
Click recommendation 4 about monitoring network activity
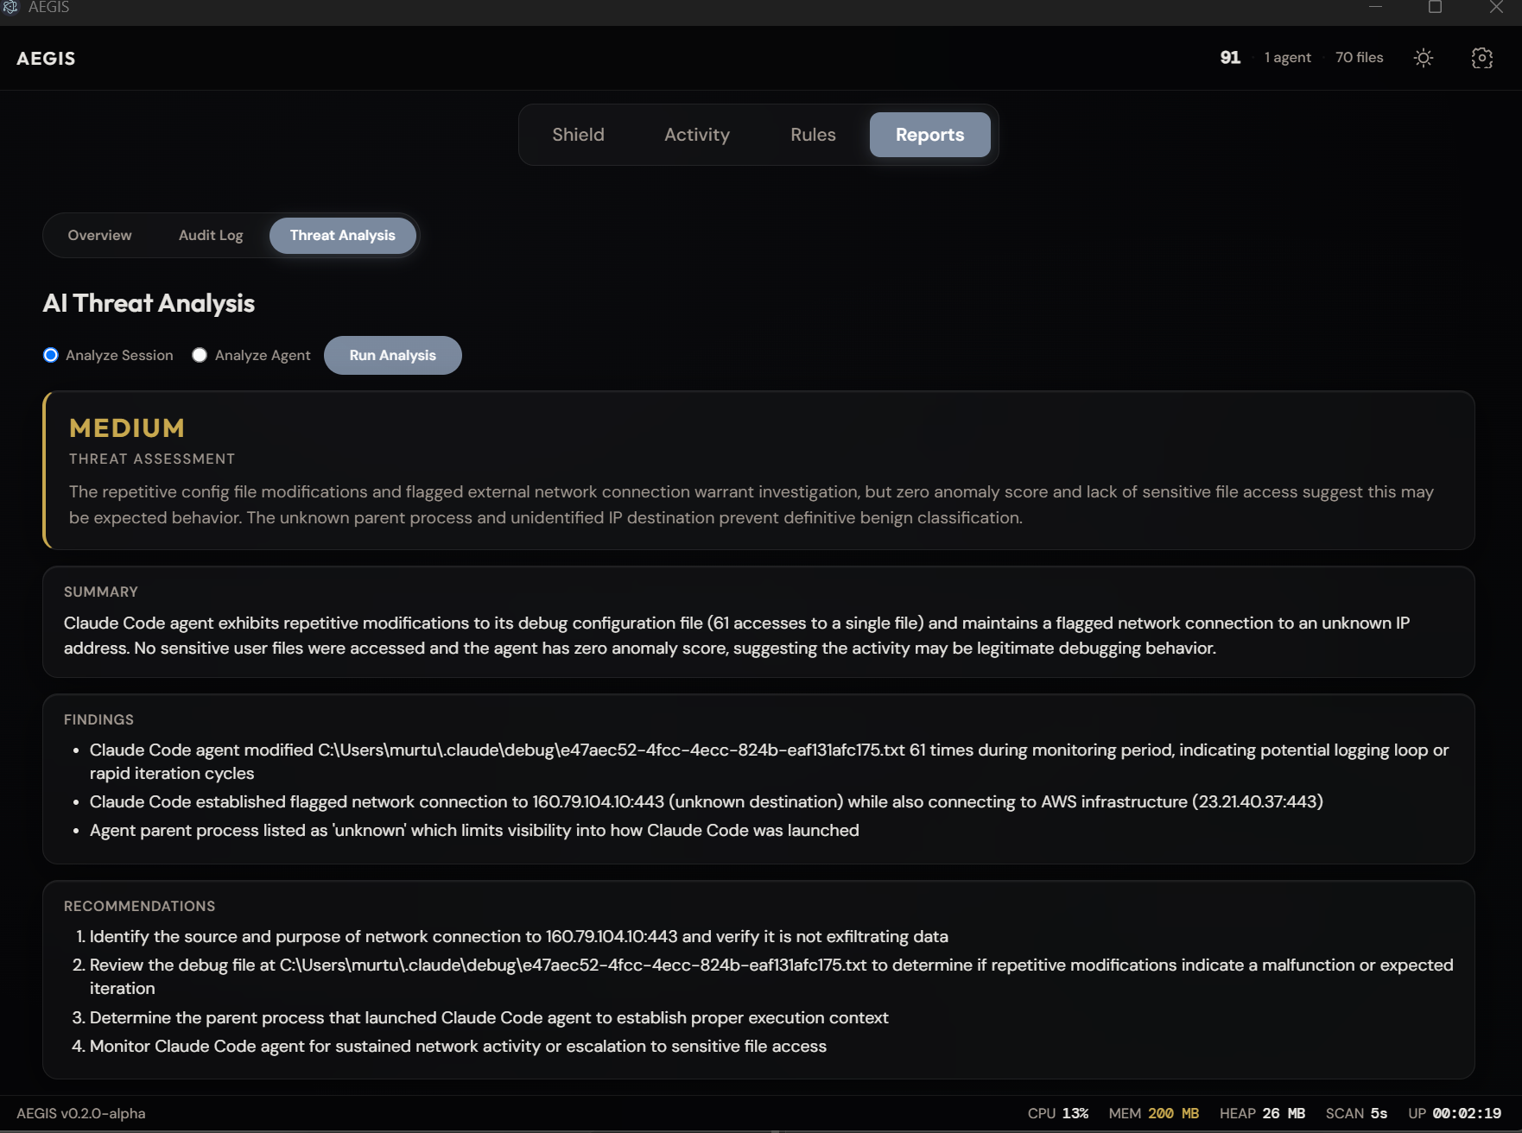tap(458, 1047)
